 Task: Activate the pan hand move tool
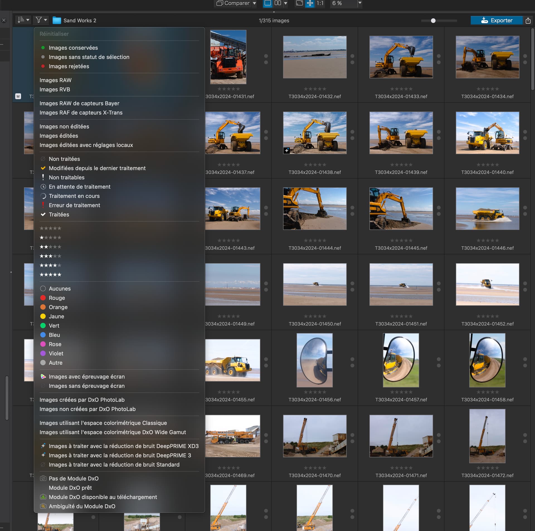pyautogui.click(x=310, y=3)
